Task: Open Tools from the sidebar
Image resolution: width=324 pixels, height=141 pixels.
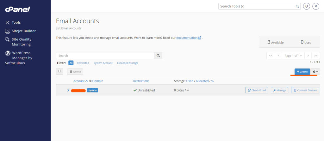Action: tap(16, 22)
